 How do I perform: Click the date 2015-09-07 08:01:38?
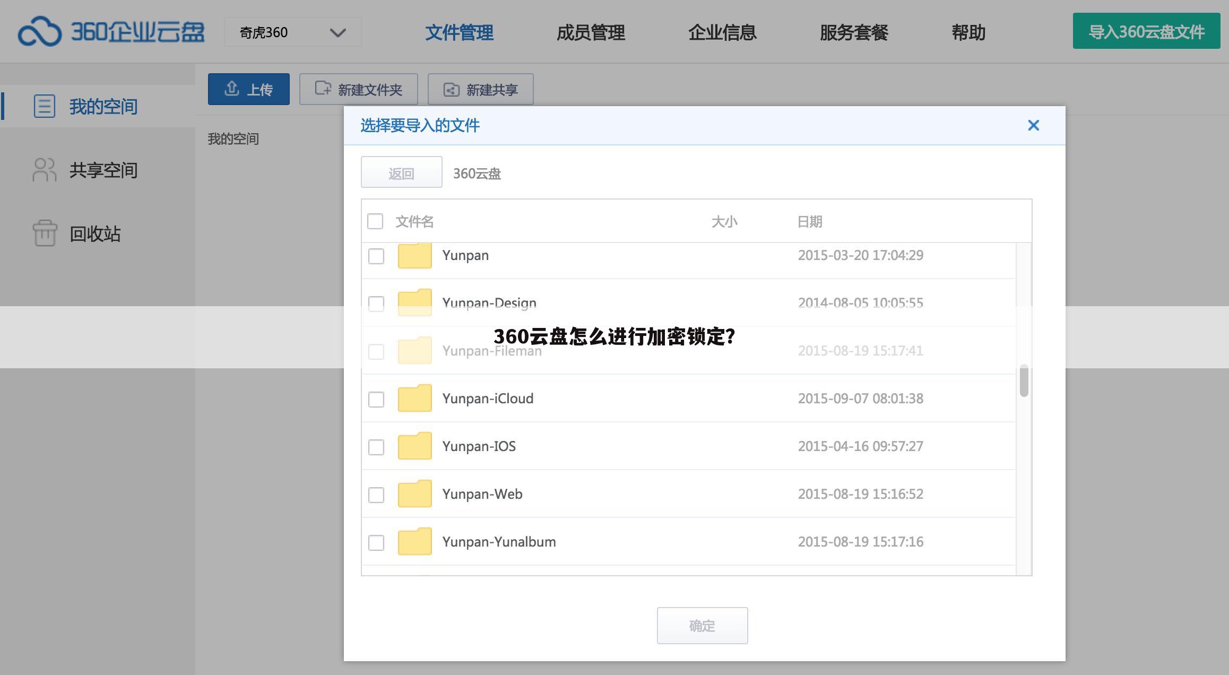pos(861,399)
